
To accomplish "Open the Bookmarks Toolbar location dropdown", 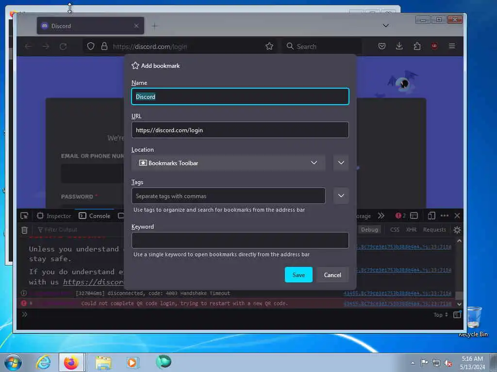I will [228, 163].
